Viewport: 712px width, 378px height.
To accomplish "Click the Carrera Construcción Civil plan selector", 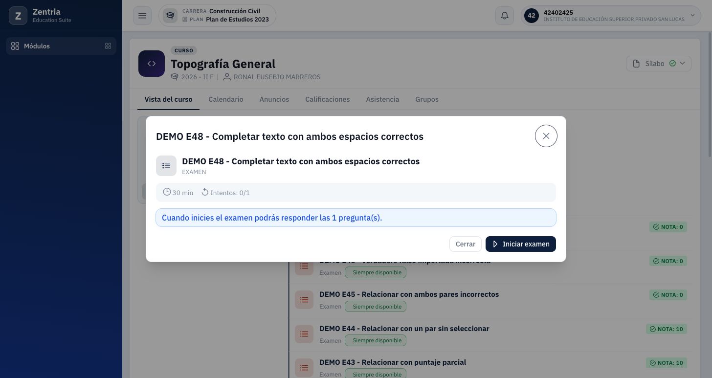I will [217, 16].
